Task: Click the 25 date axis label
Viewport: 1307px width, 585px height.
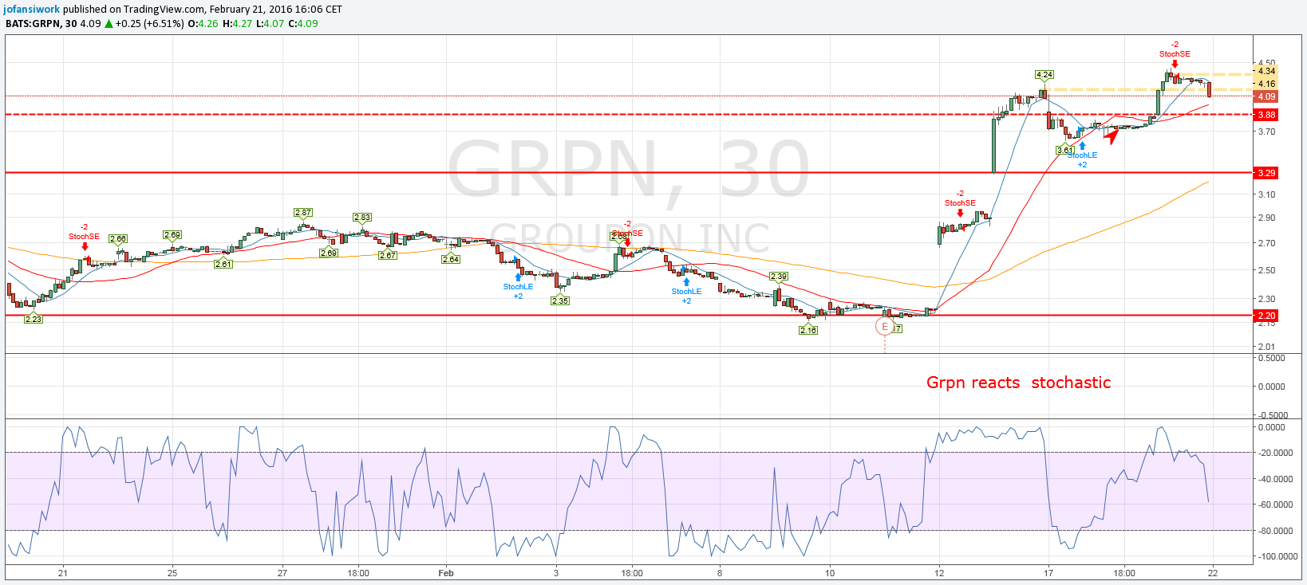Action: (x=172, y=573)
